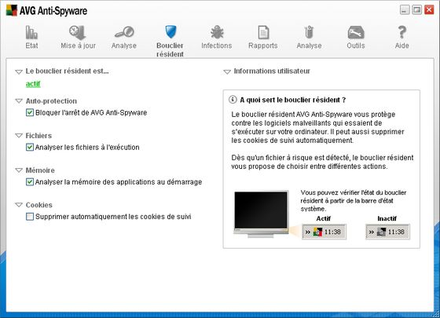Open the Infections bug icon
Image resolution: width=440 pixels, height=318 pixels.
coord(217,32)
